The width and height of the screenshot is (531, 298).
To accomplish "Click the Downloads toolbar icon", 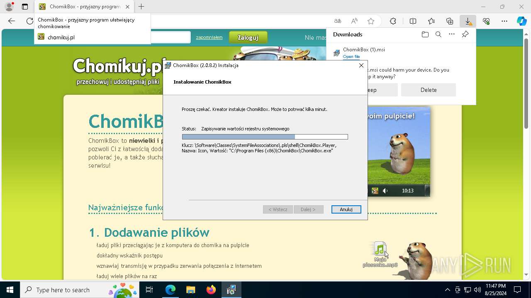I will [468, 21].
